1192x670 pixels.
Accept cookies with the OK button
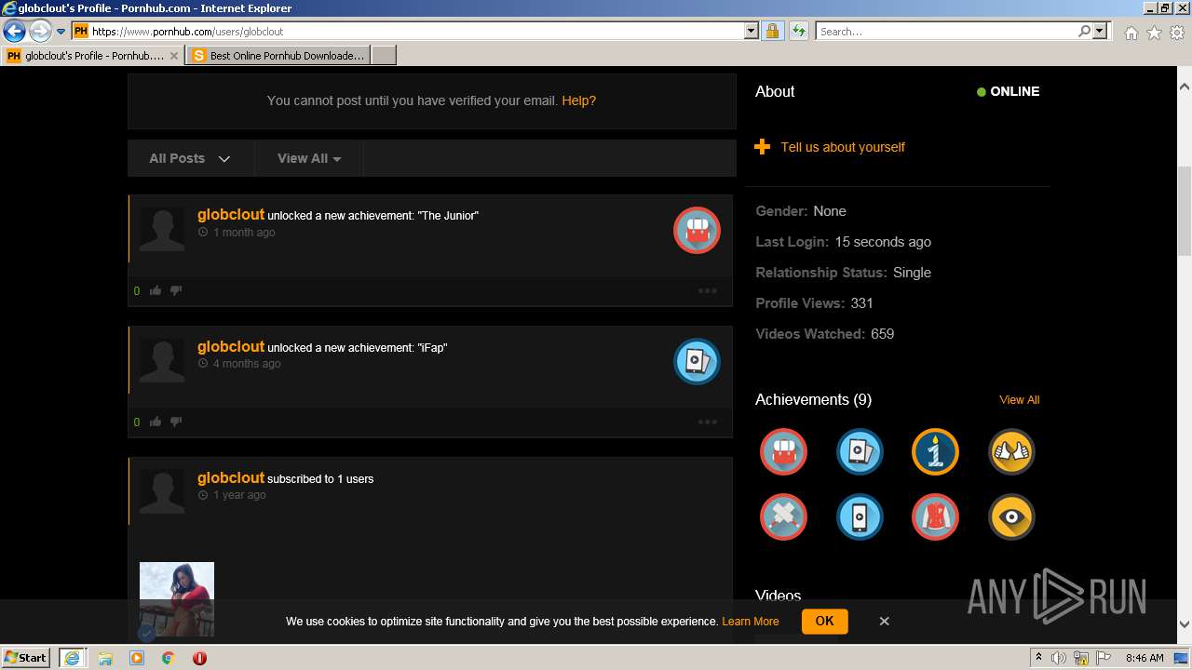824,621
